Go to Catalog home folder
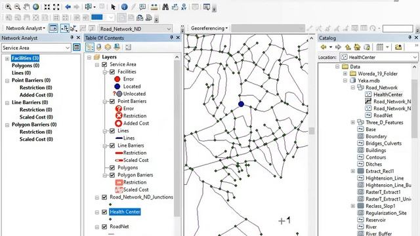420x236 pixels. 357,47
